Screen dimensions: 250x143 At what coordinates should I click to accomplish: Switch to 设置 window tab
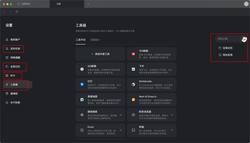(67, 4)
